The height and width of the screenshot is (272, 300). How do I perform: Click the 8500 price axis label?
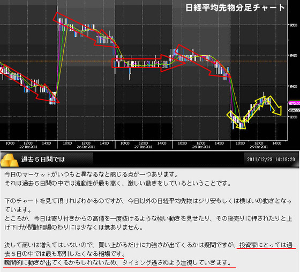pyautogui.click(x=294, y=25)
